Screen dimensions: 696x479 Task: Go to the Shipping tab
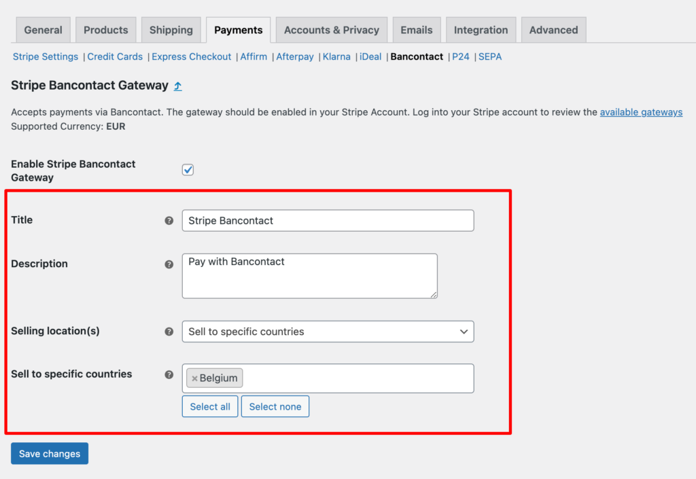[x=171, y=30]
